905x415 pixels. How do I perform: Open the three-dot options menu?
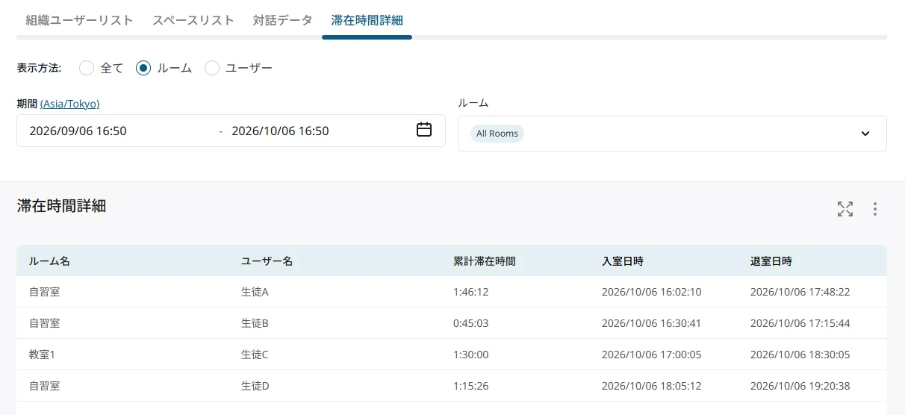(875, 209)
